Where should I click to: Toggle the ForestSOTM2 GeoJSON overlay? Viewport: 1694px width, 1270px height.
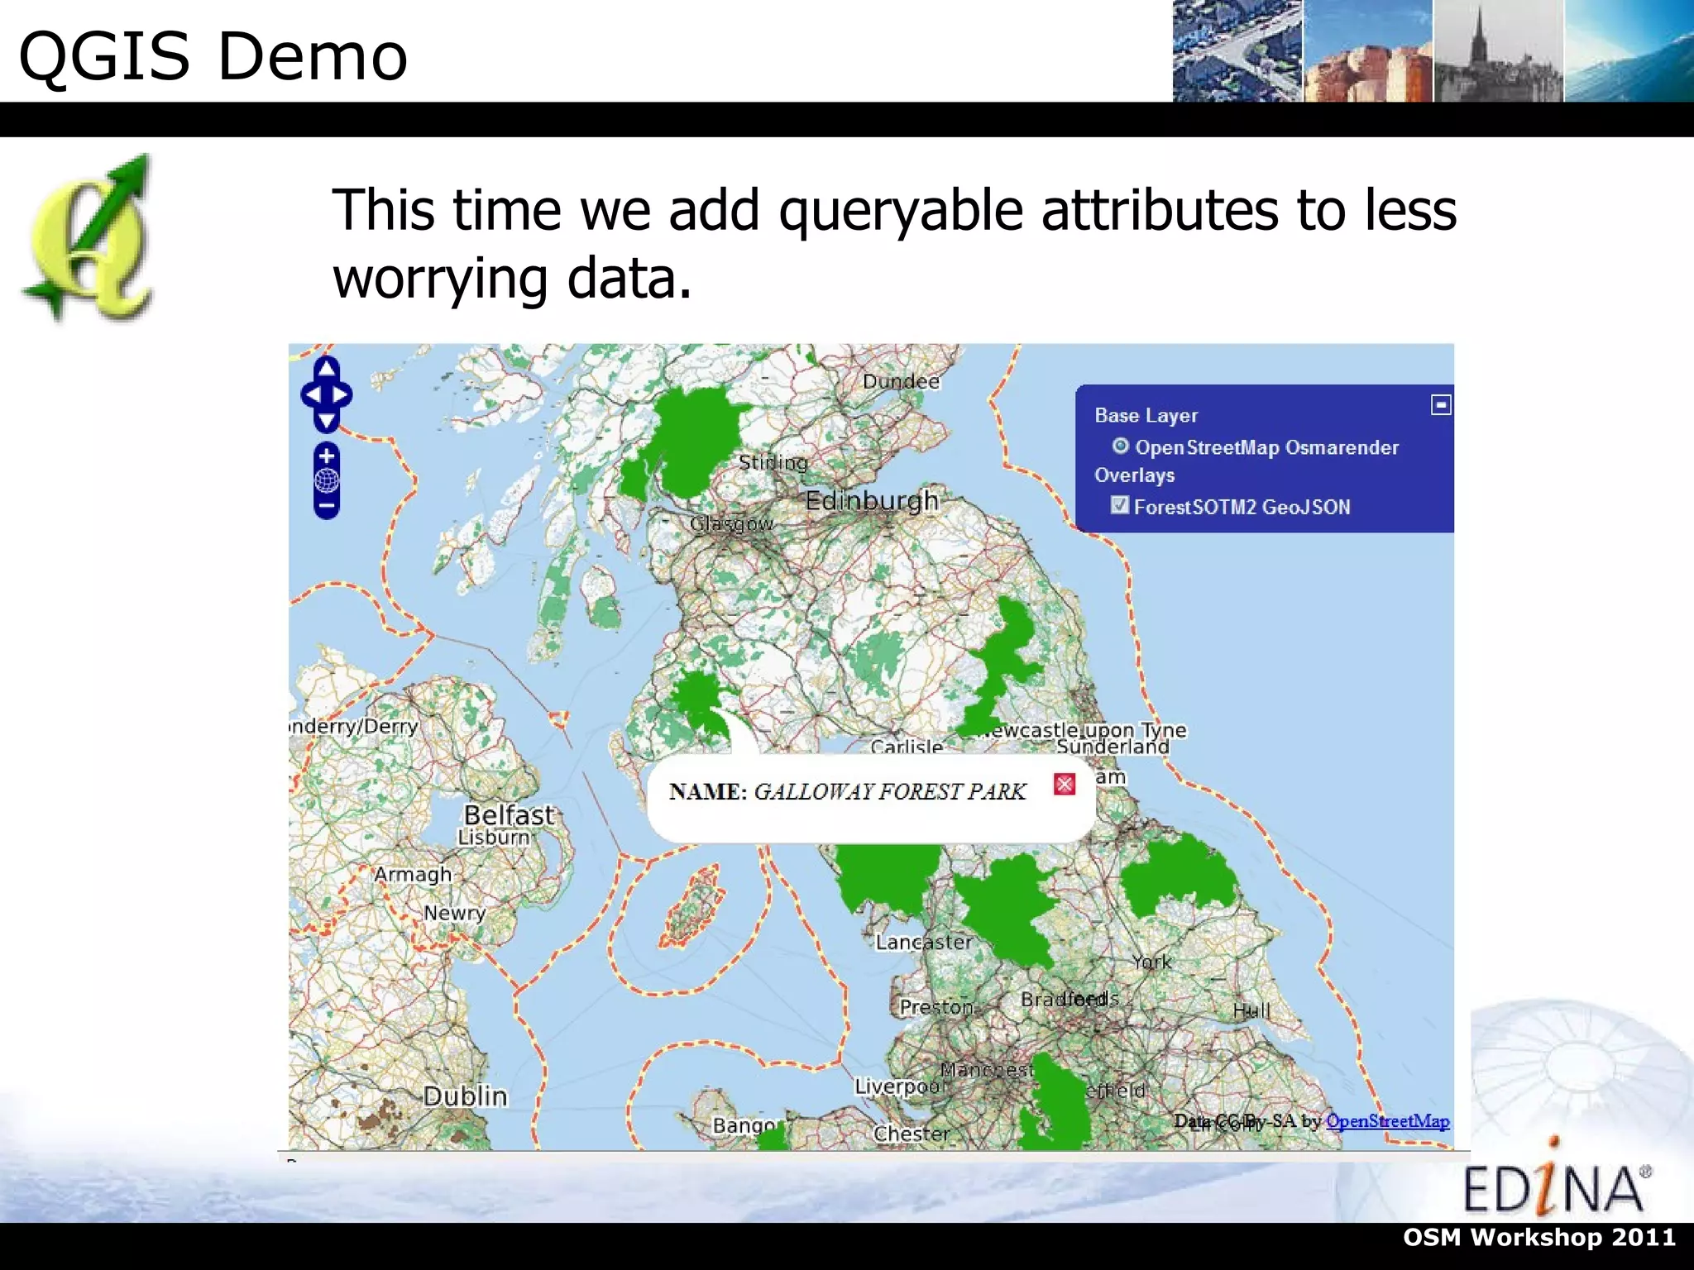tap(1120, 505)
